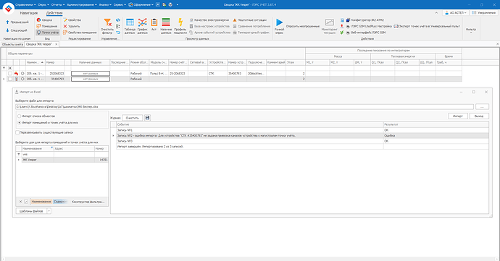
Task: Click Мониторинг текущих icon
Action: (x=330, y=22)
